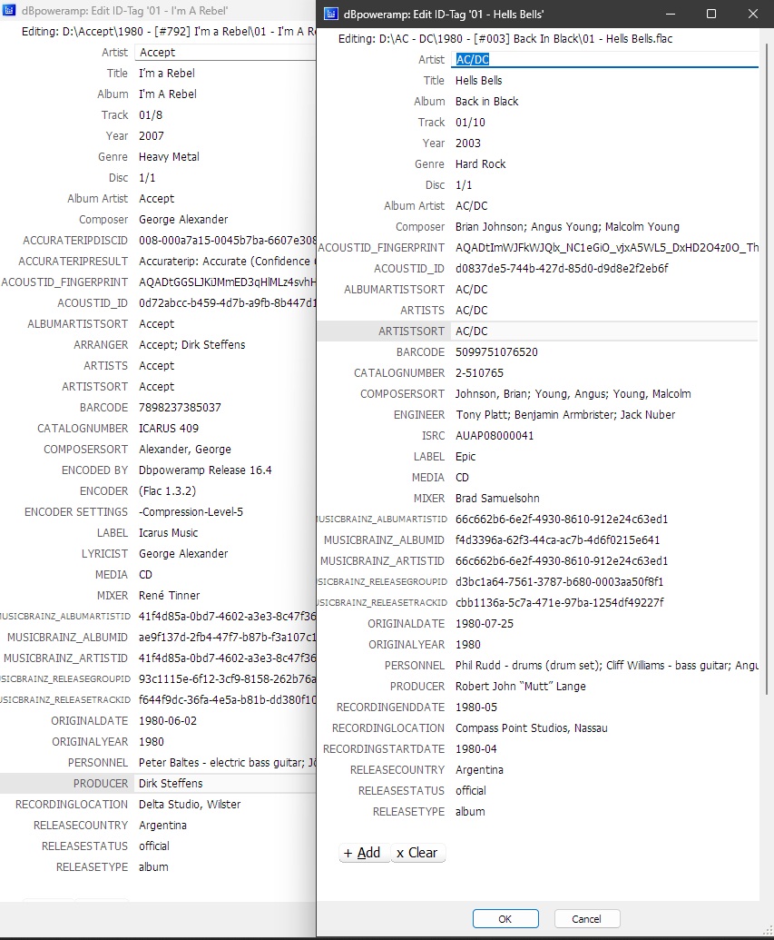Viewport: 774px width, 940px height.
Task: Click the RECORDINGSTARTDATE value 1980-04
Action: [x=475, y=748]
